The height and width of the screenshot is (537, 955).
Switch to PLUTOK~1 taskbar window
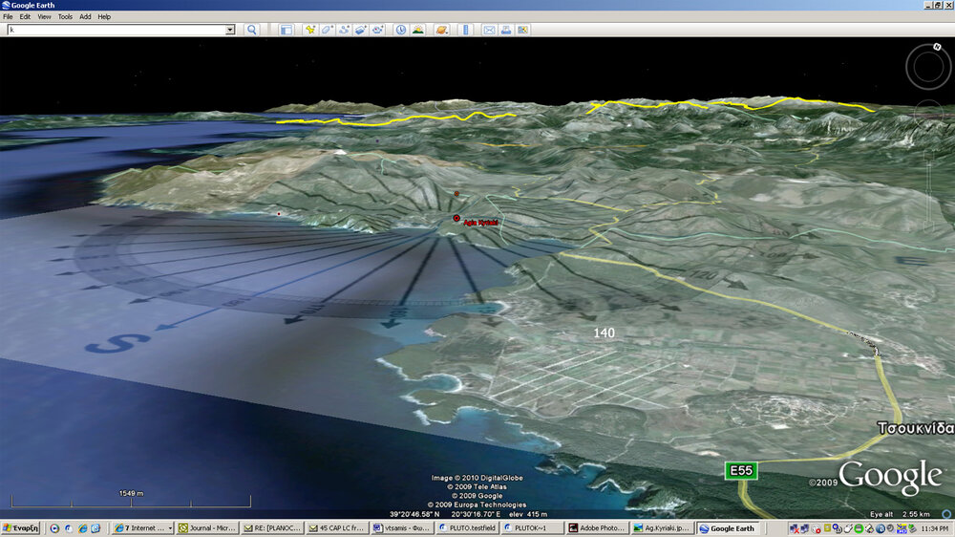coord(532,528)
